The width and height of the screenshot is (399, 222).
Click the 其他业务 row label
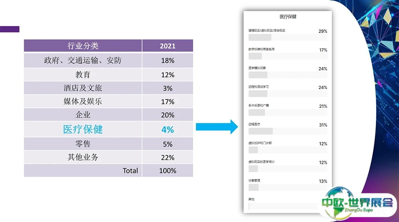[83, 158]
